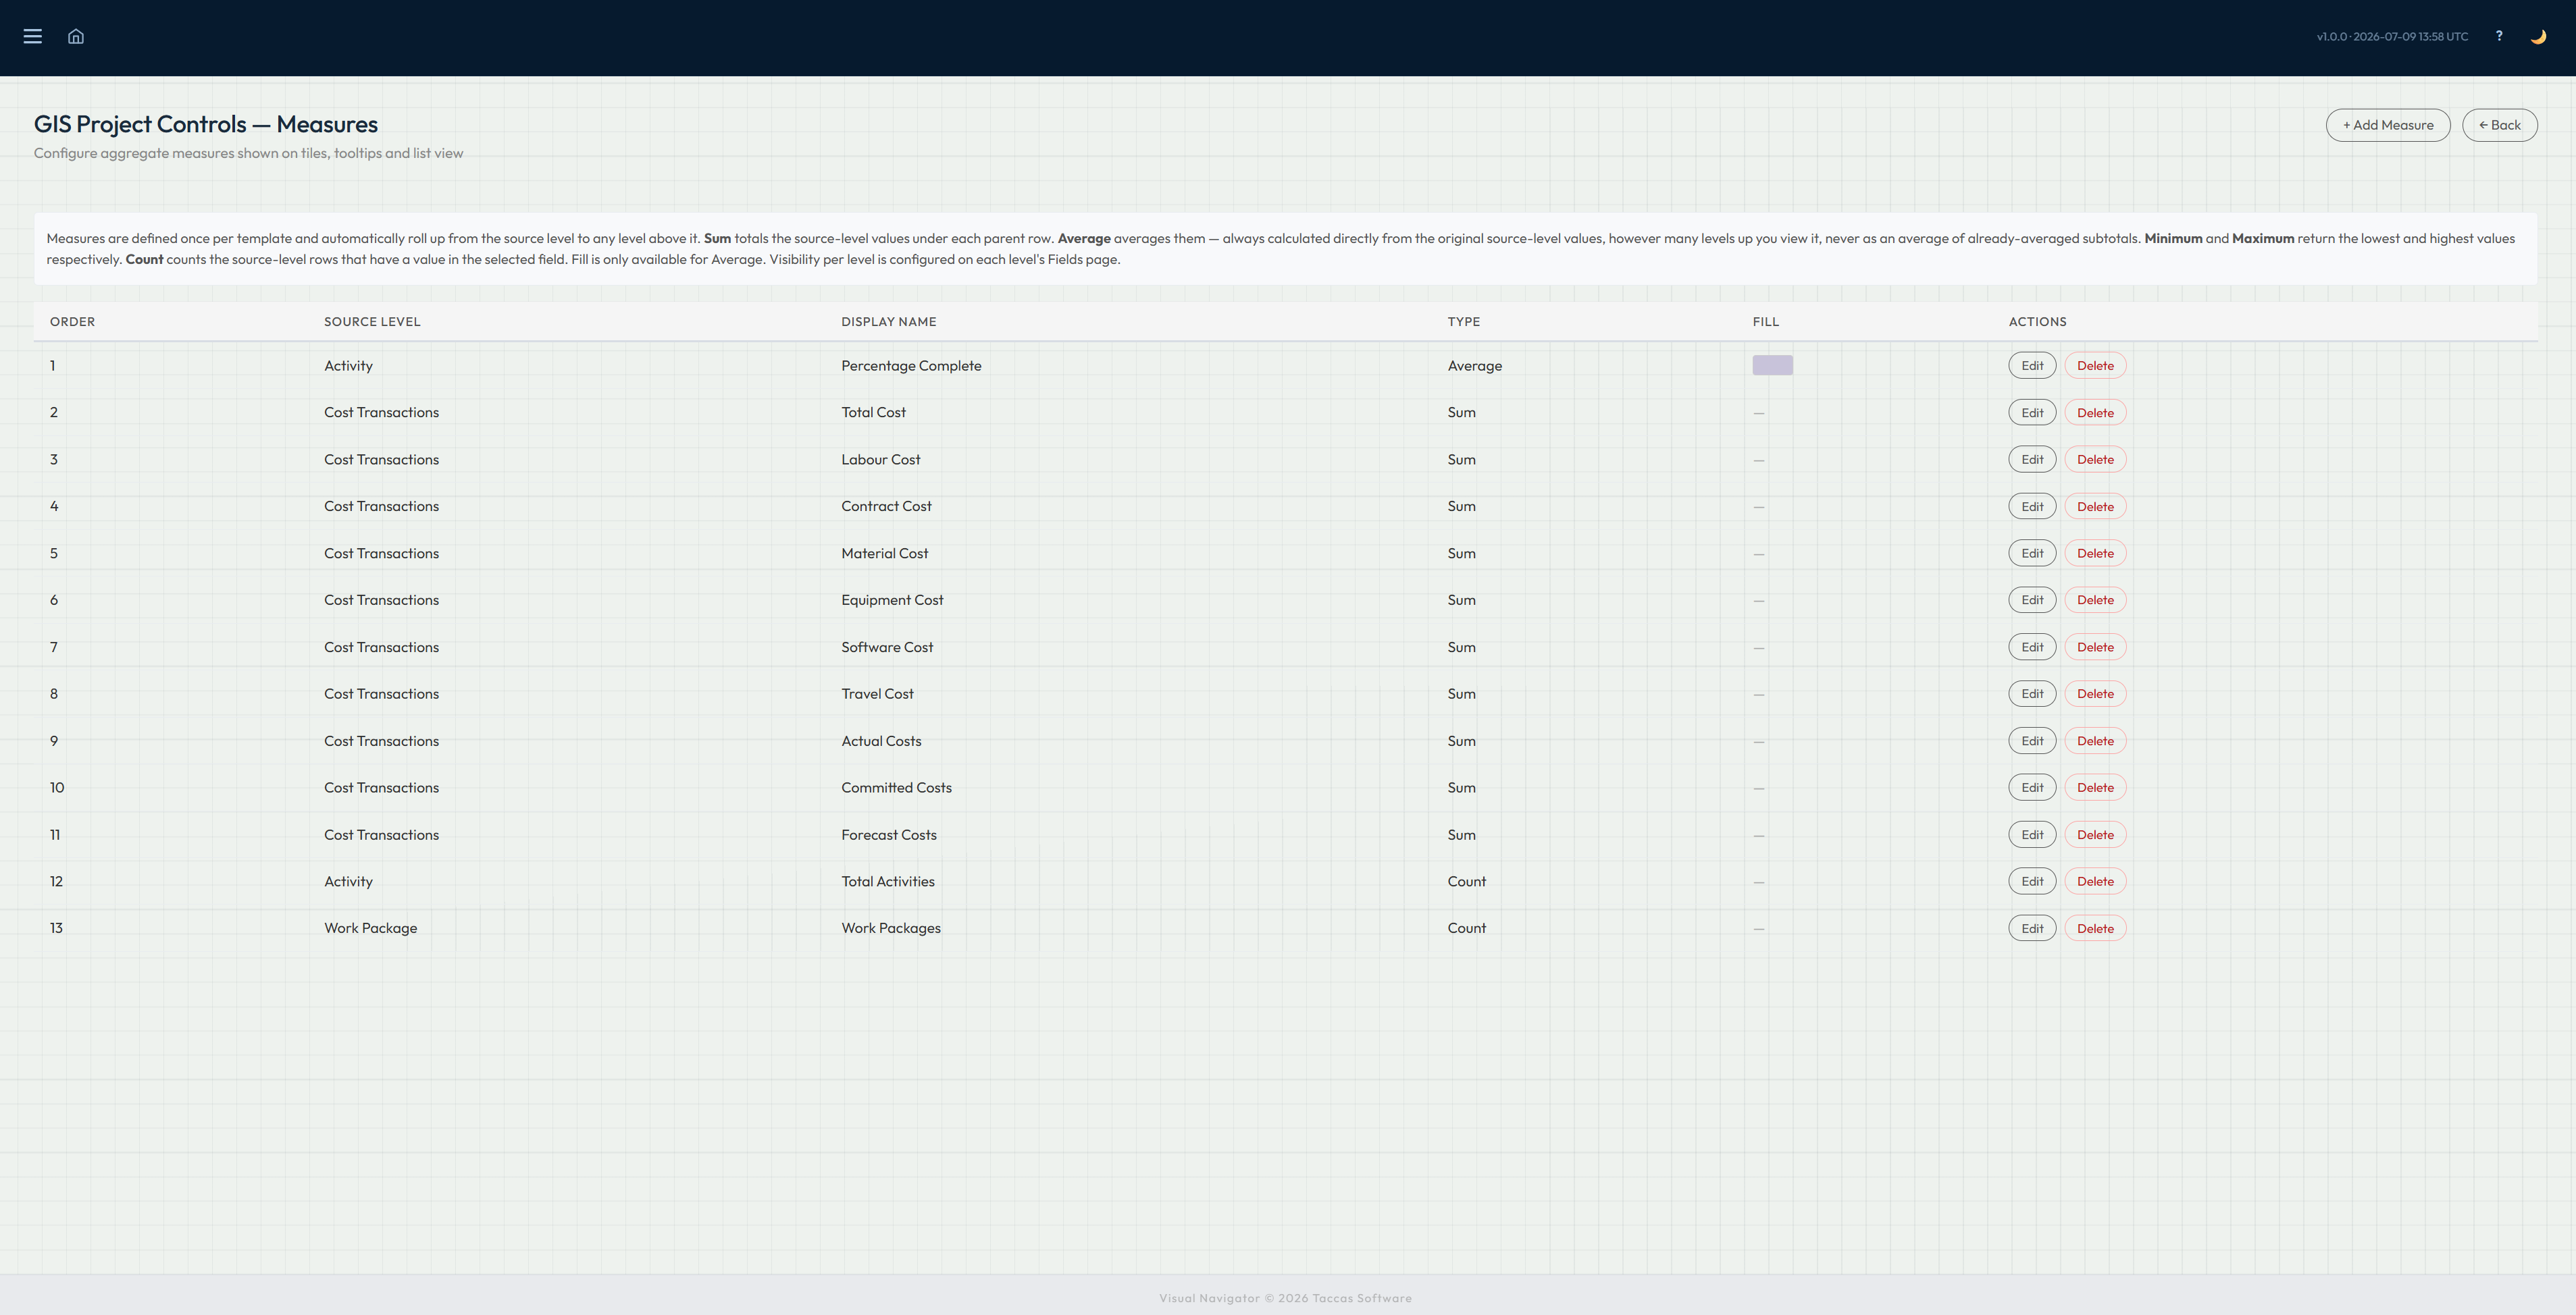The height and width of the screenshot is (1315, 2576).
Task: Delete the Software Cost measure
Action: click(2095, 647)
